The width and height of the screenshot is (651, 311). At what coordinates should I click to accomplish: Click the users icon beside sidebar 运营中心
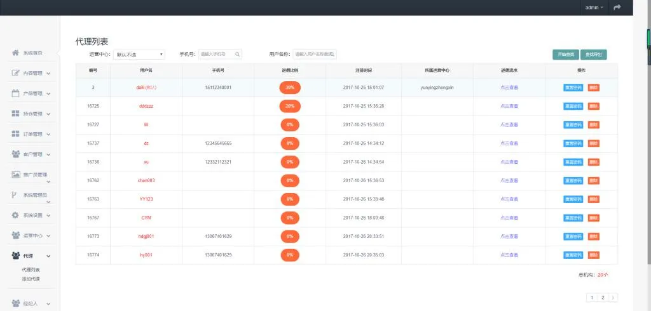[x=16, y=235]
